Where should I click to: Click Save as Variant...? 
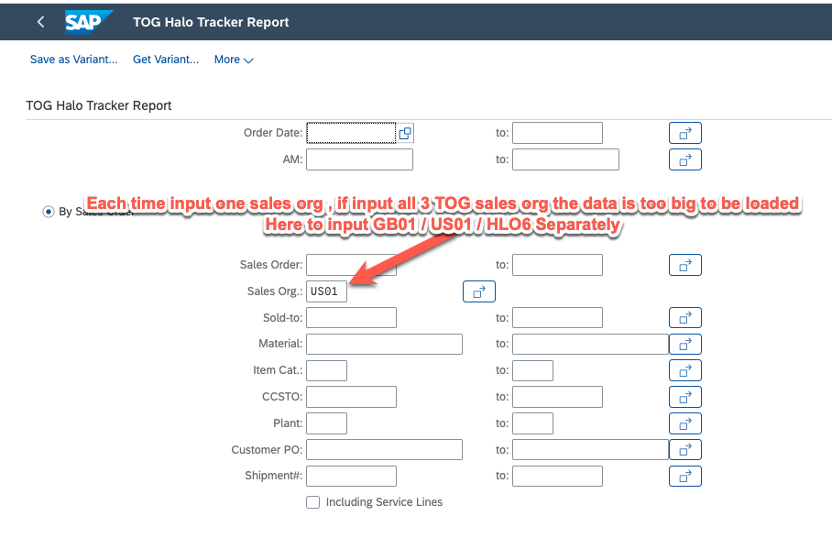74,60
